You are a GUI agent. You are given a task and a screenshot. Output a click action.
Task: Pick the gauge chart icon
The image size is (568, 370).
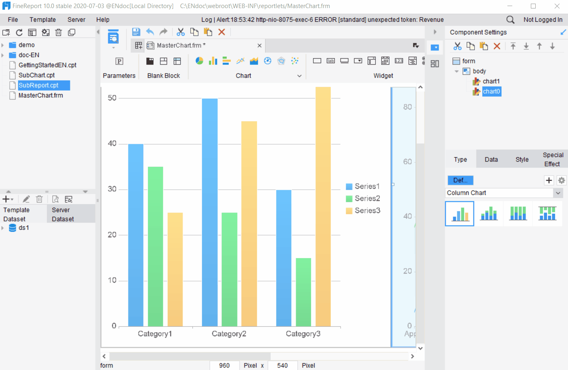coord(267,61)
